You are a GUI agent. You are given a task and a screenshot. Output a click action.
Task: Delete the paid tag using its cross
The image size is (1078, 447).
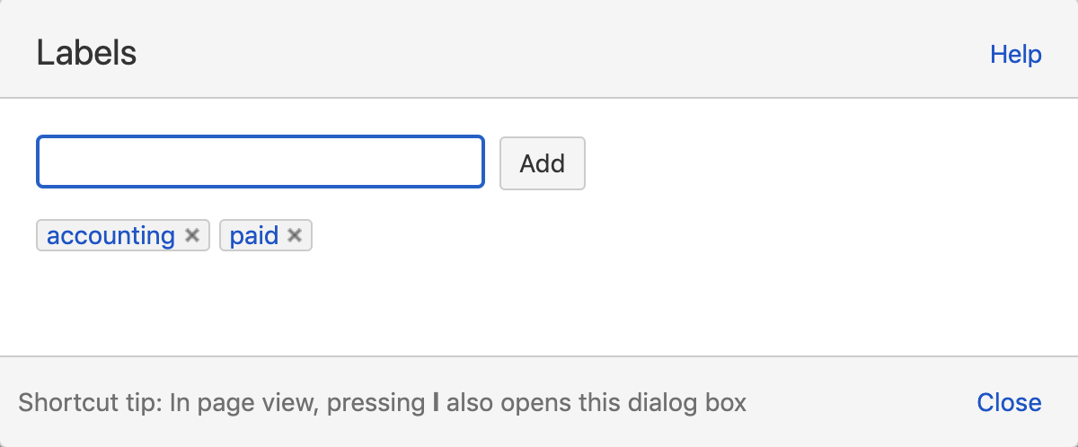(x=294, y=236)
